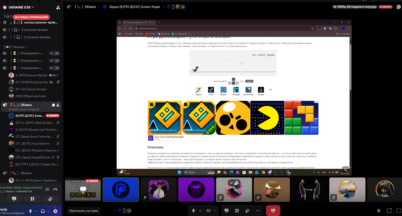Select user [L ДСНС] Владислав Петровс
Screen dimensions: 402x216
tap(34, 129)
